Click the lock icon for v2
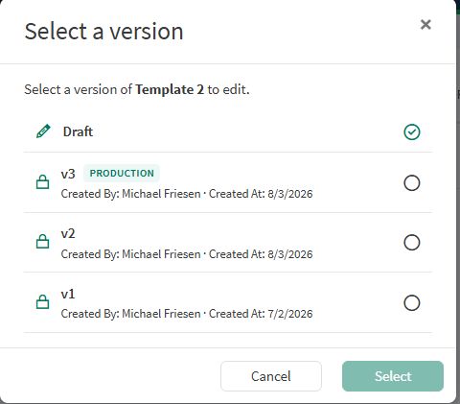Screen dimensions: 460x404 click(42, 242)
